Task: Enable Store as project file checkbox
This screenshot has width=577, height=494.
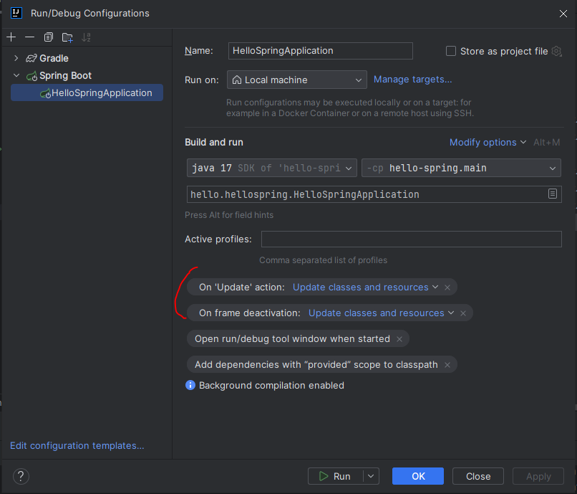Action: click(x=451, y=51)
